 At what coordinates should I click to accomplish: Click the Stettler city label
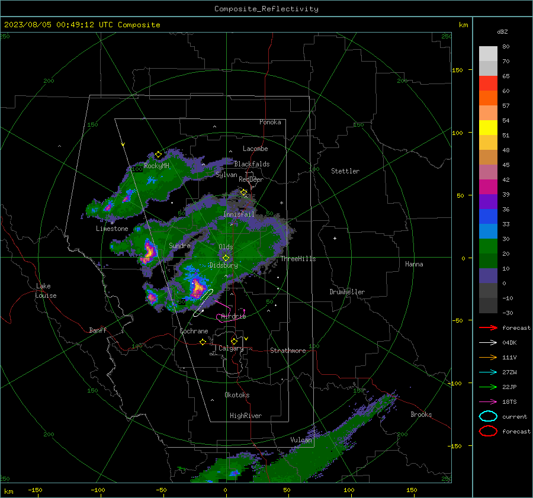click(x=345, y=171)
